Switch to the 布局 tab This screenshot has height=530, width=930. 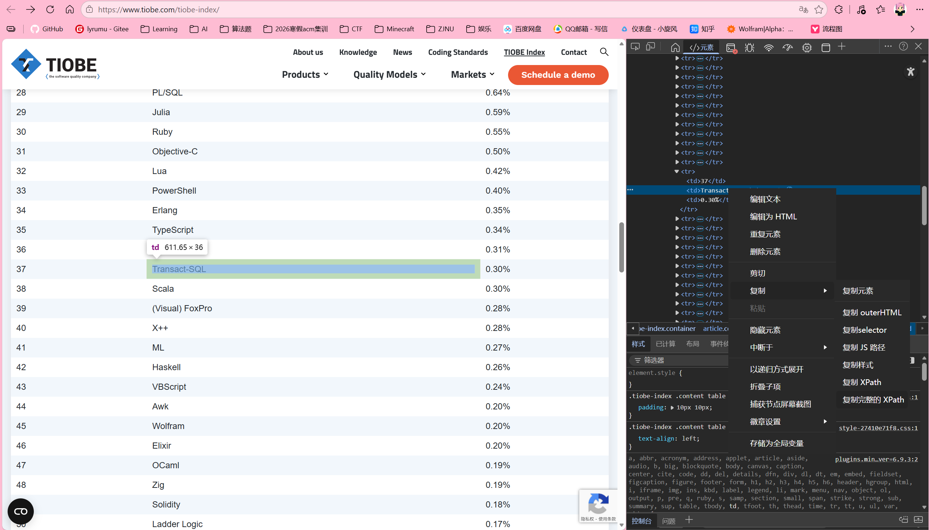pos(692,344)
